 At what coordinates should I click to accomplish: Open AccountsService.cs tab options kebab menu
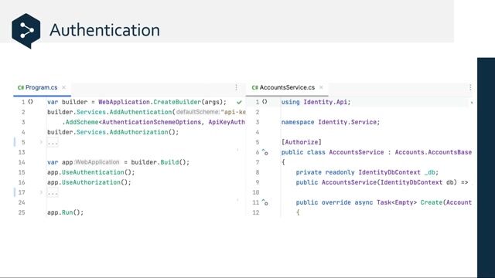470,87
